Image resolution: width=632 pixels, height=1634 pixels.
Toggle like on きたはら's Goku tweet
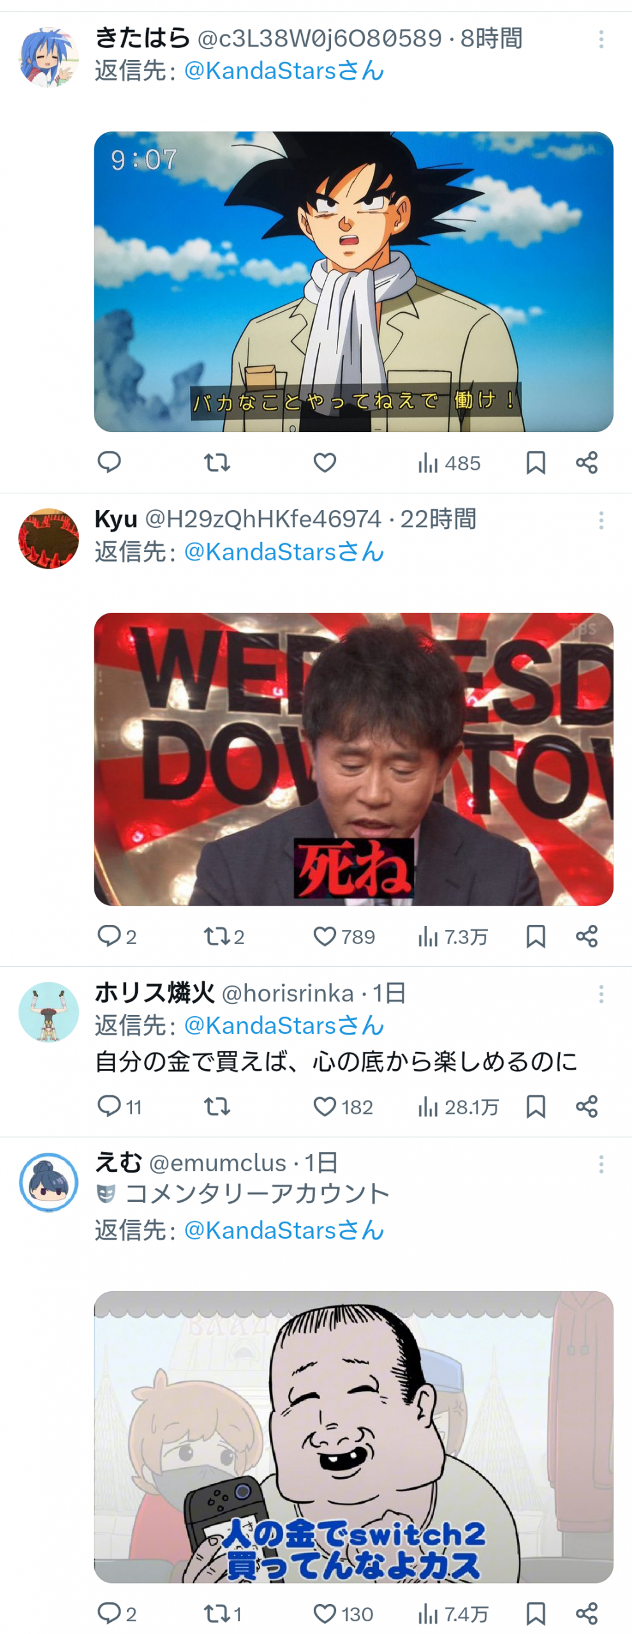[325, 462]
